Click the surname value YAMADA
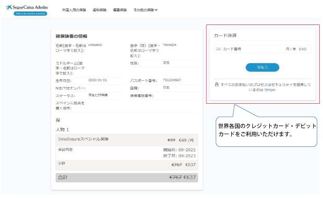 (170, 45)
